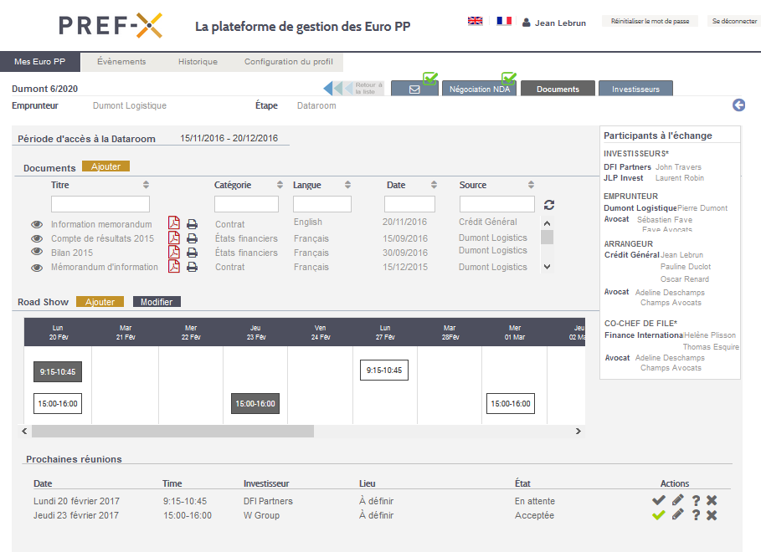The height and width of the screenshot is (552, 761).
Task: Focus the Titre filter field
Action: (100, 204)
